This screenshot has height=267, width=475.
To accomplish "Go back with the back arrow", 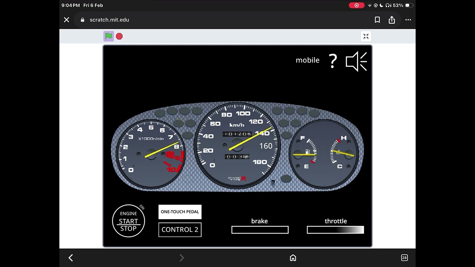I will point(71,258).
